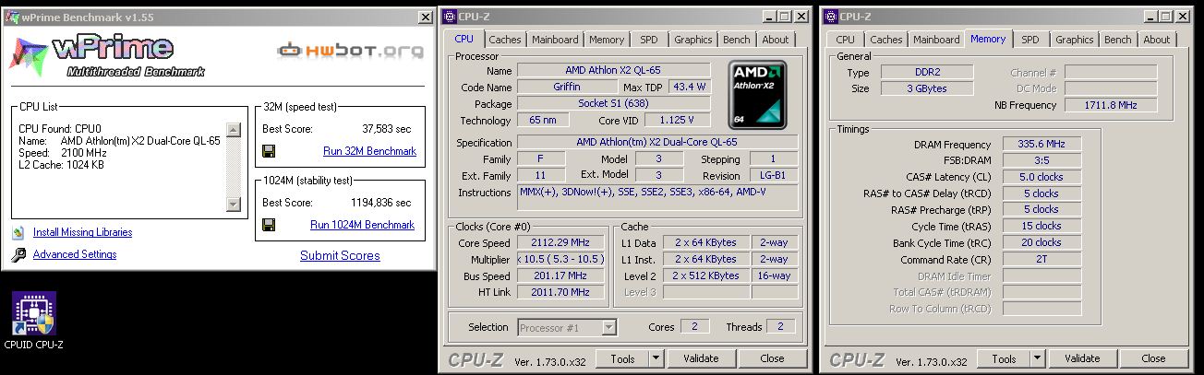1204x375 pixels.
Task: Run the 32M Benchmark
Action: [369, 151]
